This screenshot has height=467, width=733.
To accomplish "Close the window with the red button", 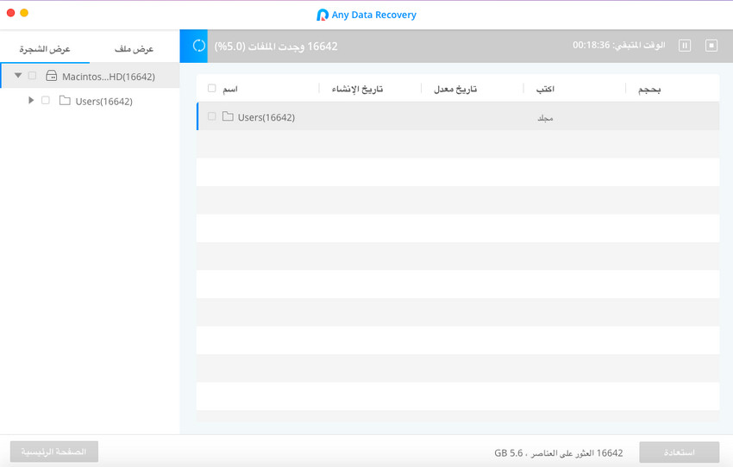I will coord(10,13).
